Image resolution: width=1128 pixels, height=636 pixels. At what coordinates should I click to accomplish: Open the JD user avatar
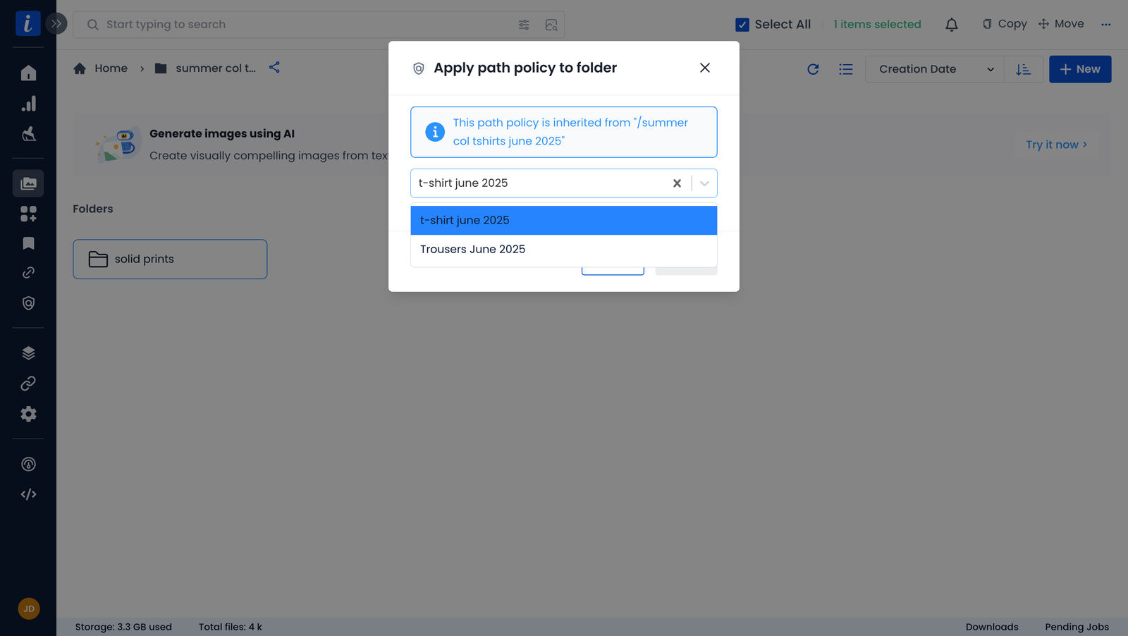(x=29, y=609)
